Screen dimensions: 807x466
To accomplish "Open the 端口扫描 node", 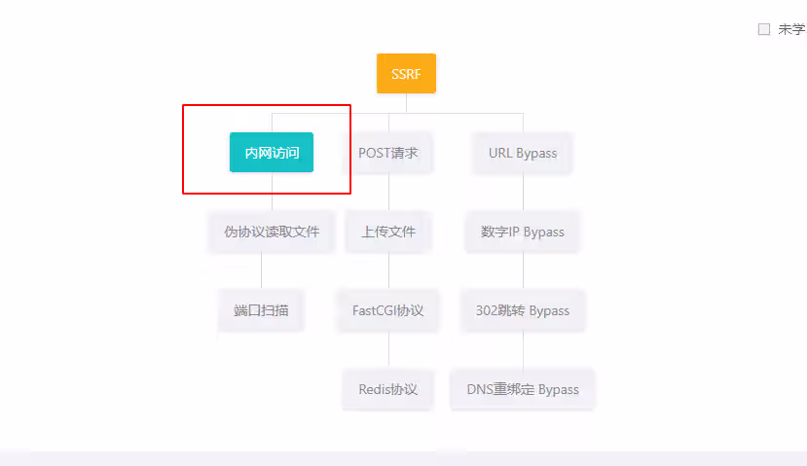I will (x=261, y=310).
